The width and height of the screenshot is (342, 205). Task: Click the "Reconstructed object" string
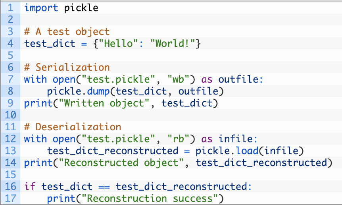121,162
